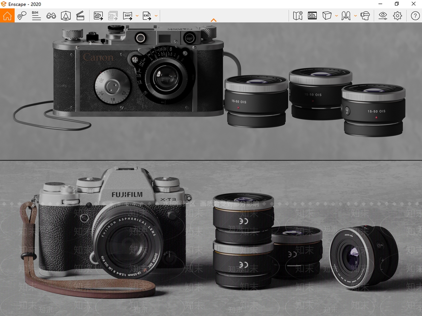Toggle the Mini Map icon
The image size is (422, 316).
click(298, 16)
